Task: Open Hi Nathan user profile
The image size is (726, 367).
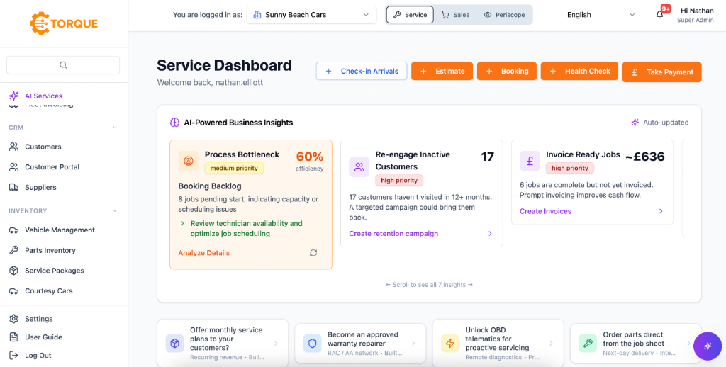Action: click(x=695, y=15)
